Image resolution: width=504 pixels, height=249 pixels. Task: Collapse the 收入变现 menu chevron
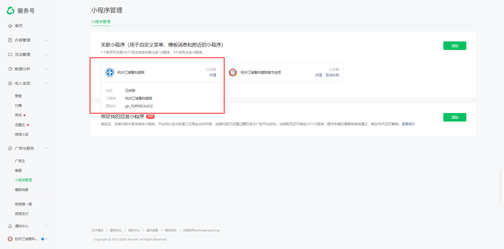[x=46, y=83]
